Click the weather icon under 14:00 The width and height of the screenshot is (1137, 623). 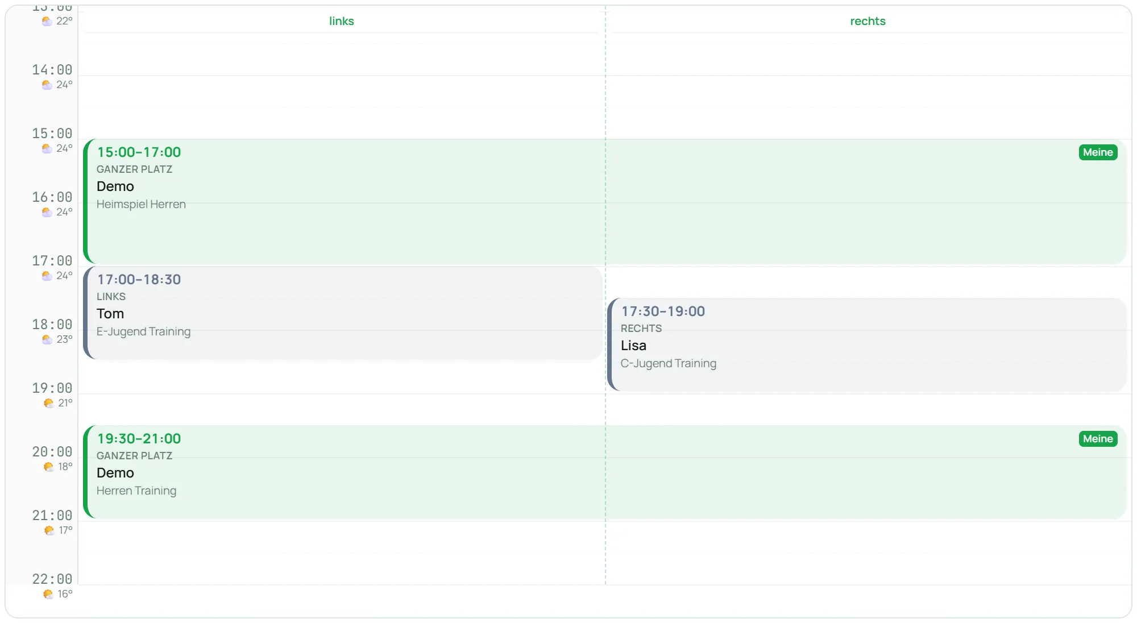[47, 85]
